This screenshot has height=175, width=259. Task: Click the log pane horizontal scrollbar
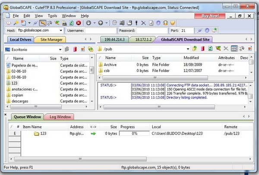159,107
